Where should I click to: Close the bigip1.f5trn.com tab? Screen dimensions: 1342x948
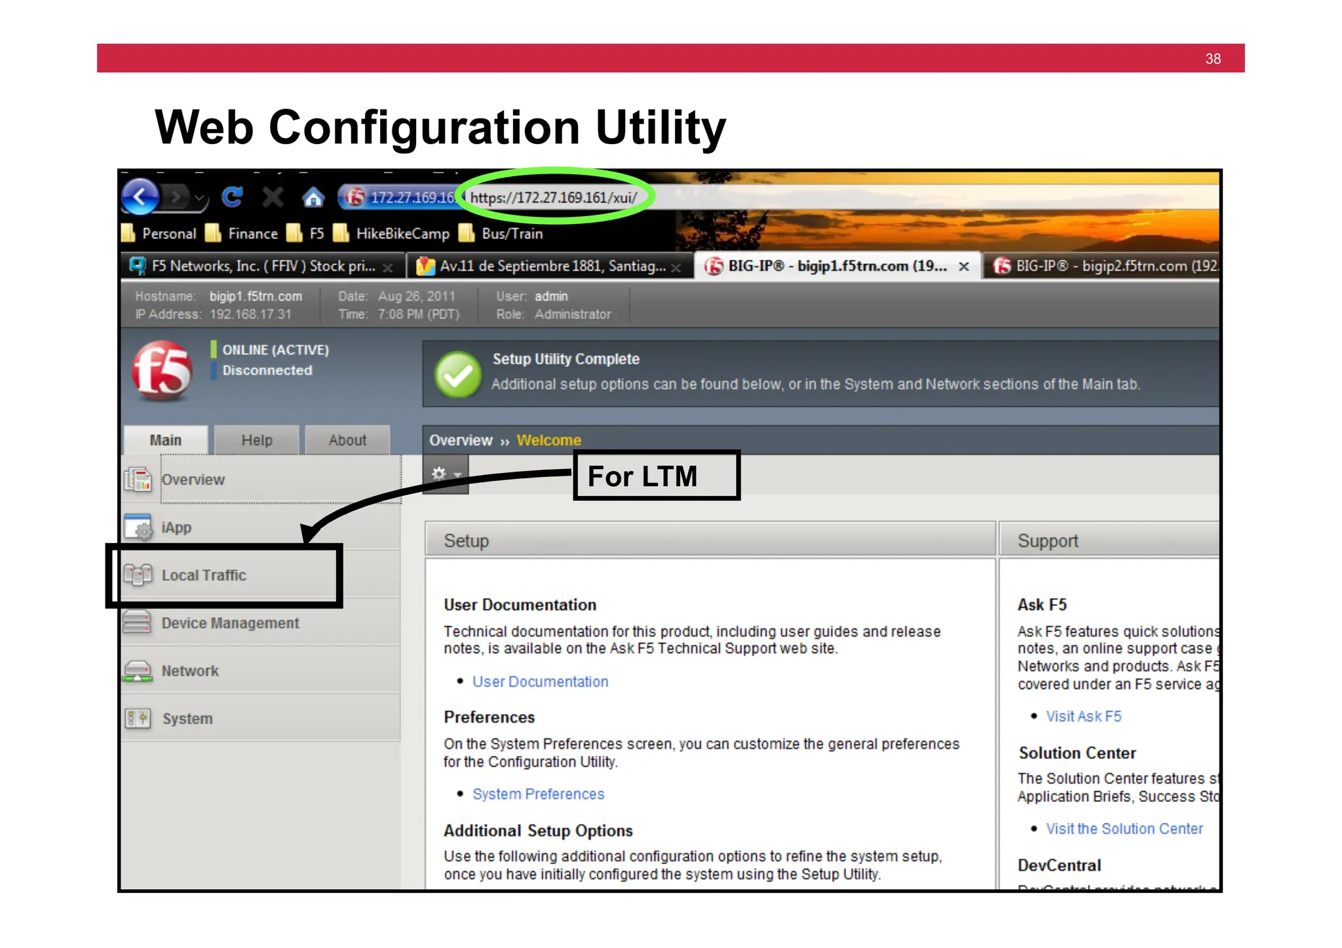click(x=964, y=267)
